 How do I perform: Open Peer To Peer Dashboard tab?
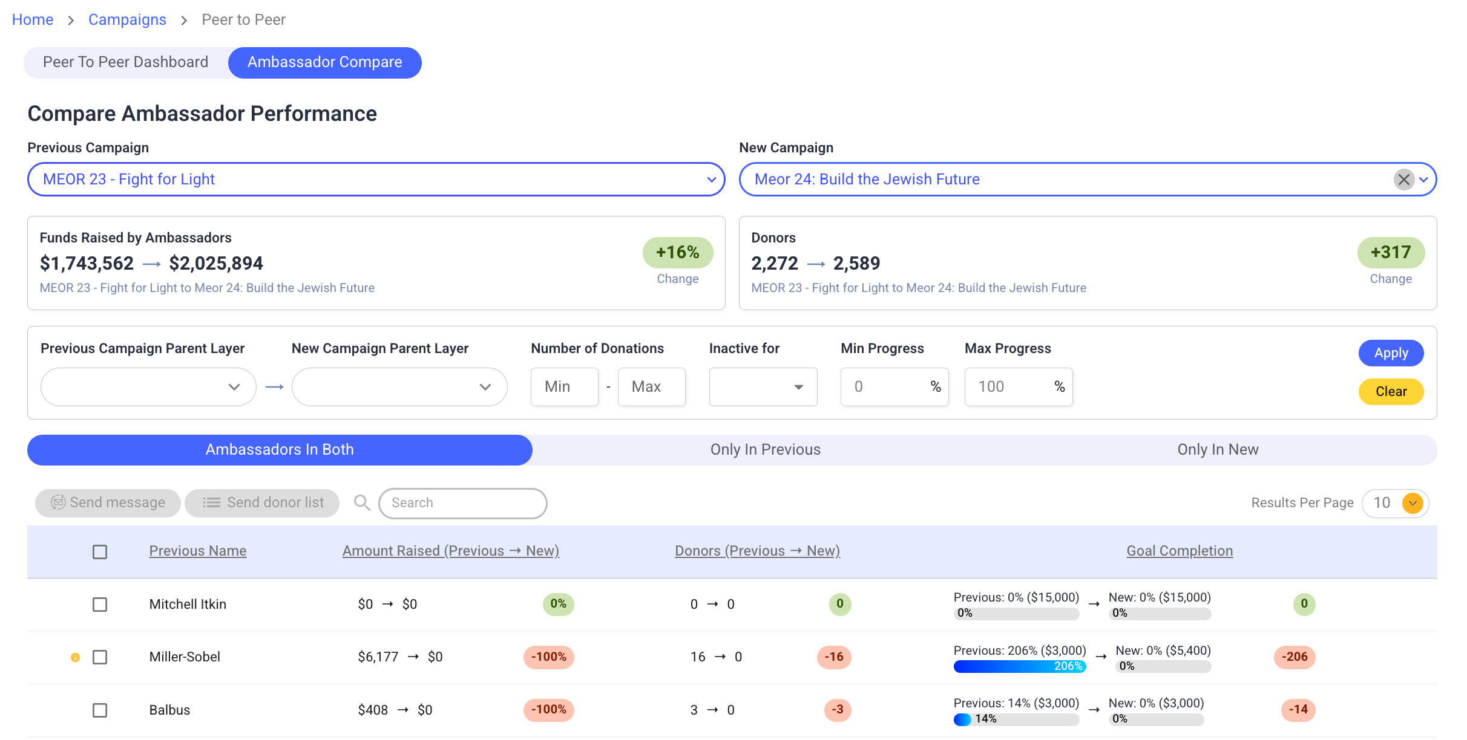126,62
